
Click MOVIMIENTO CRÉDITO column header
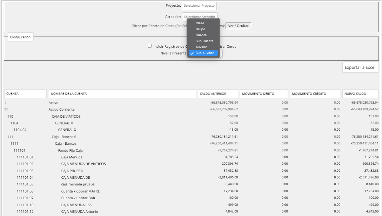(315, 94)
